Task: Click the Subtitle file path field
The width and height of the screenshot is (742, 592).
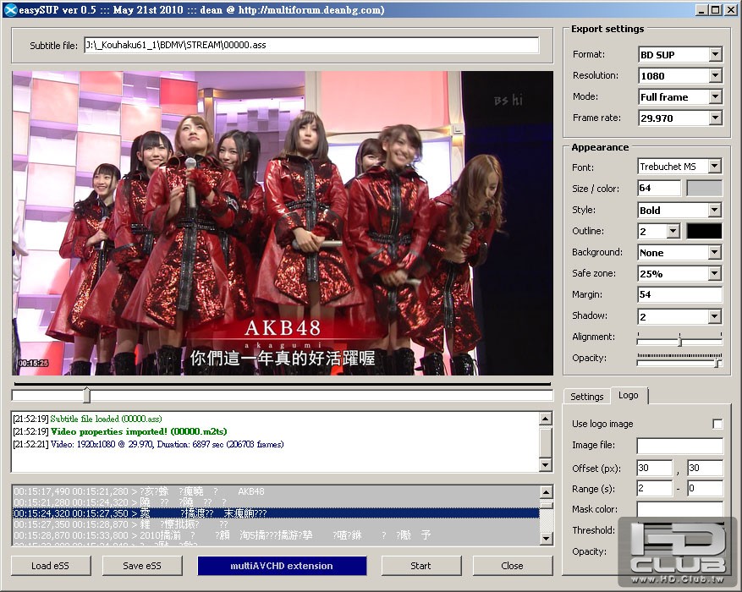Action: 311,46
